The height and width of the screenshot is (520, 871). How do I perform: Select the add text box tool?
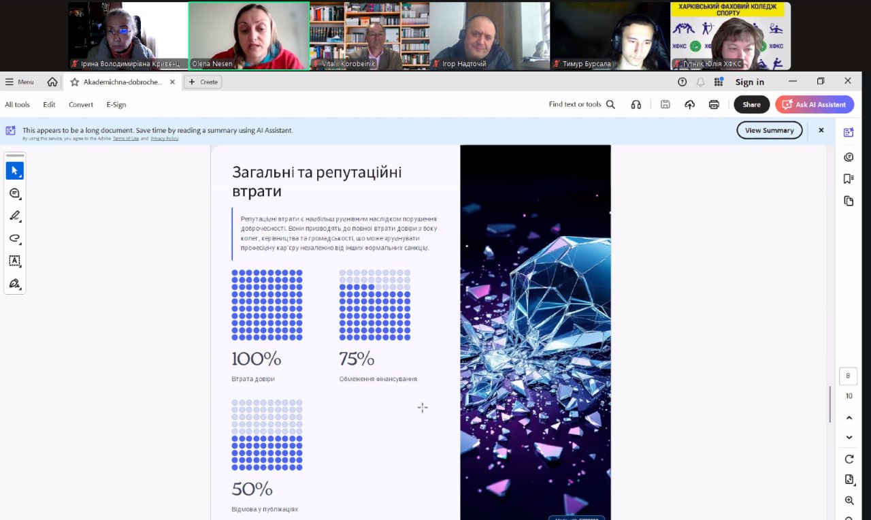(x=14, y=261)
